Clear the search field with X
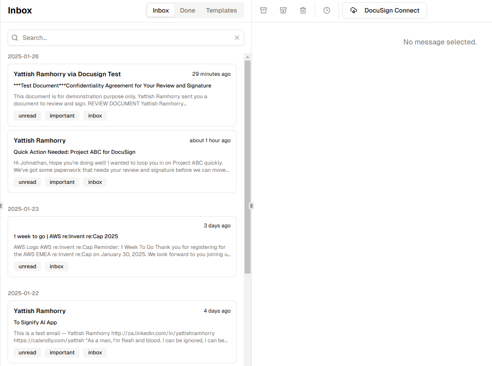 (x=237, y=38)
